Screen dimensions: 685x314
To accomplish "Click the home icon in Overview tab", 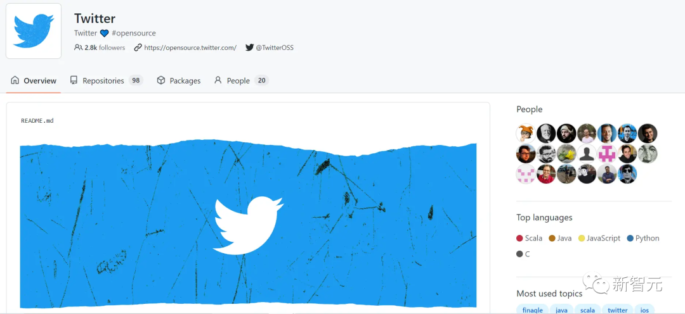I will pyautogui.click(x=15, y=80).
